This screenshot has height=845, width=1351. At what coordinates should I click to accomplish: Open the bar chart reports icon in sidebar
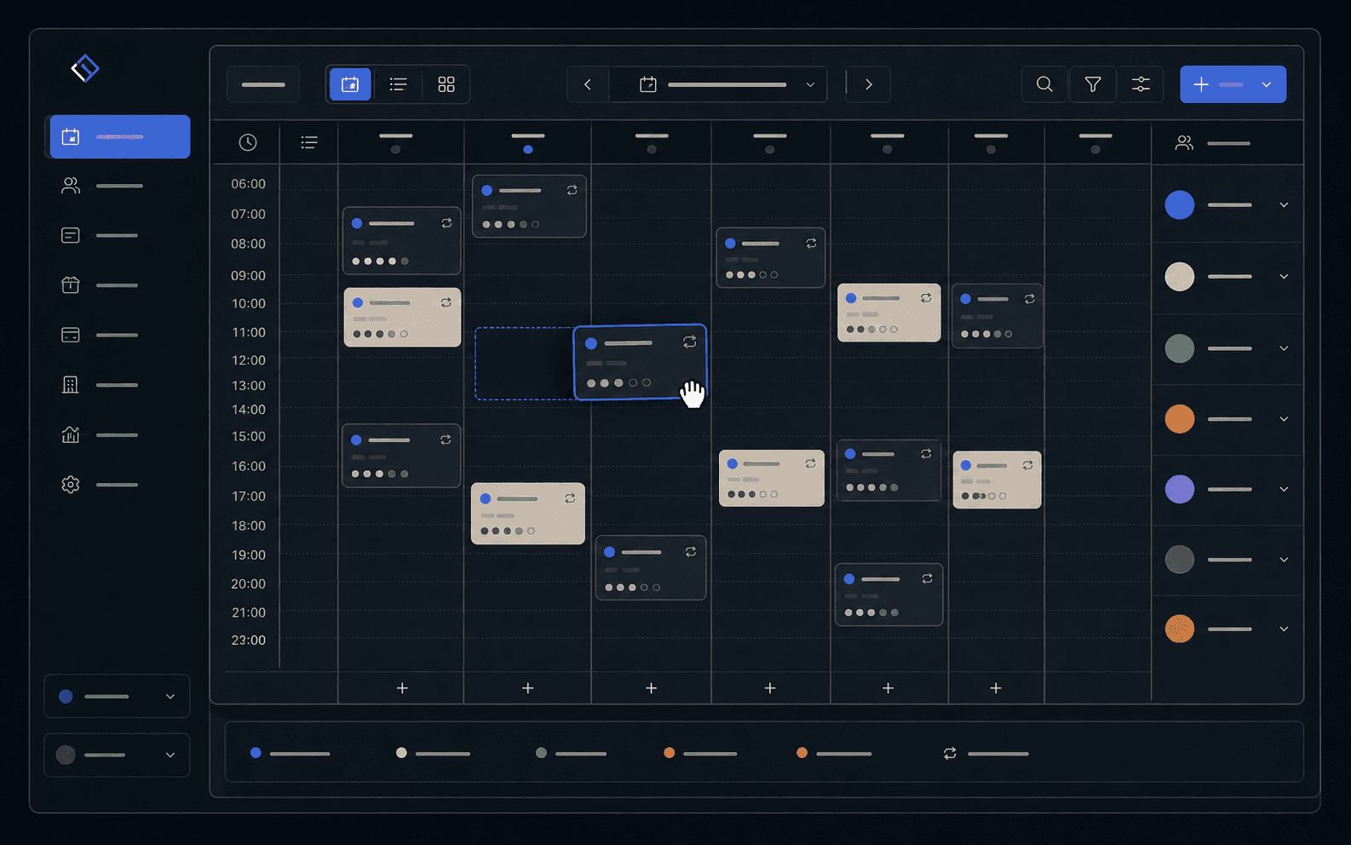71,435
